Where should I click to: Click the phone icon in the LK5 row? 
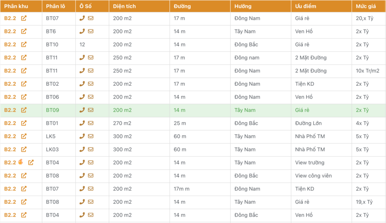tap(82, 136)
